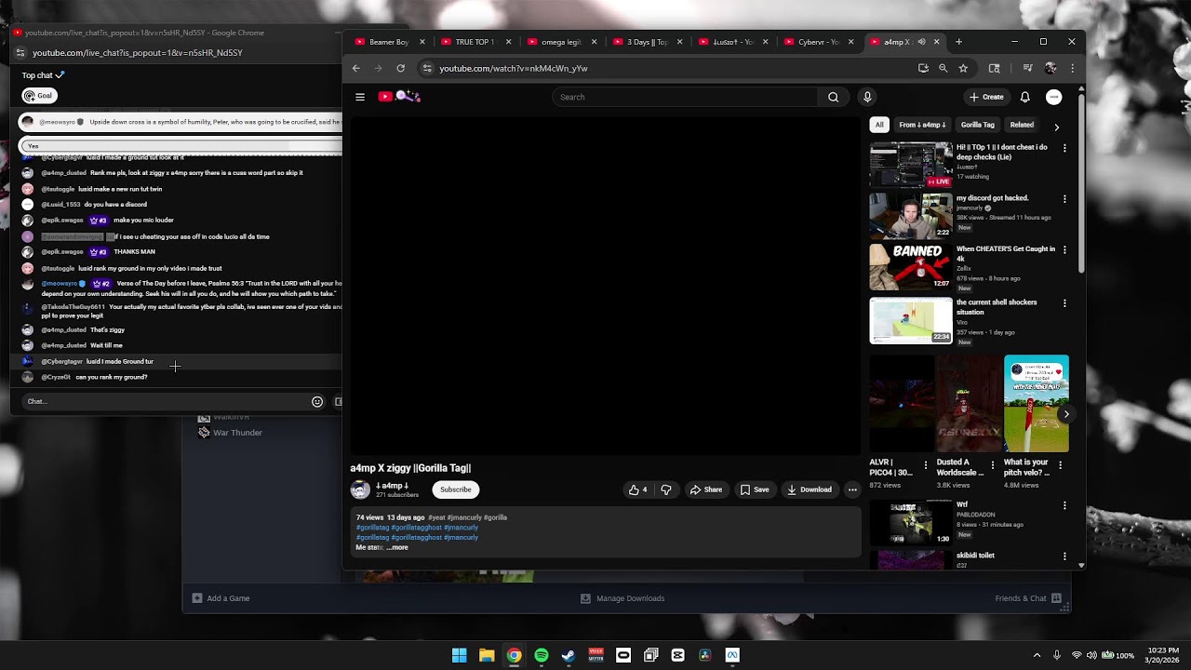Open new tab with plus button
The height and width of the screenshot is (670, 1191).
(x=958, y=42)
